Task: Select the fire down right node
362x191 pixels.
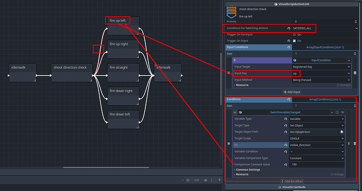Action: (x=123, y=96)
